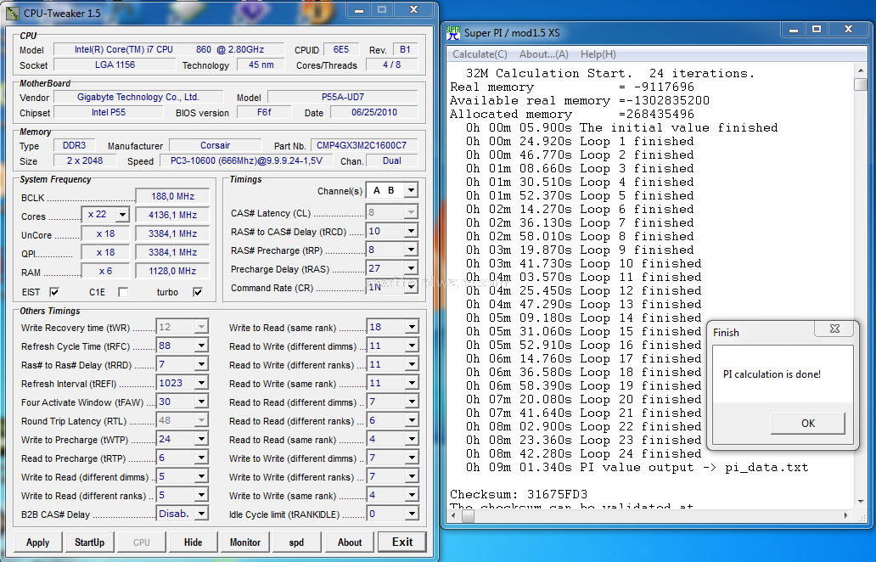Toggle the EIST checkbox
The image size is (876, 562).
tap(54, 292)
